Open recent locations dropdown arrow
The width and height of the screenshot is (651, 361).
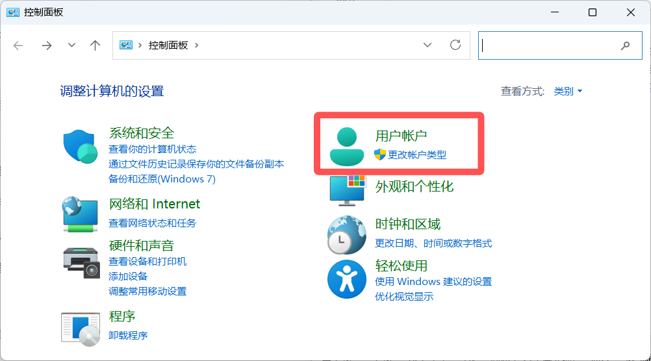click(x=72, y=45)
